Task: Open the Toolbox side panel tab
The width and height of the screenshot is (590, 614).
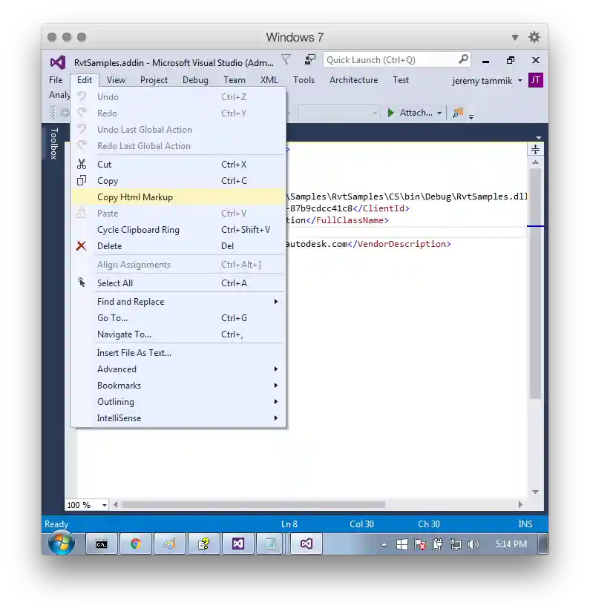Action: [x=53, y=143]
